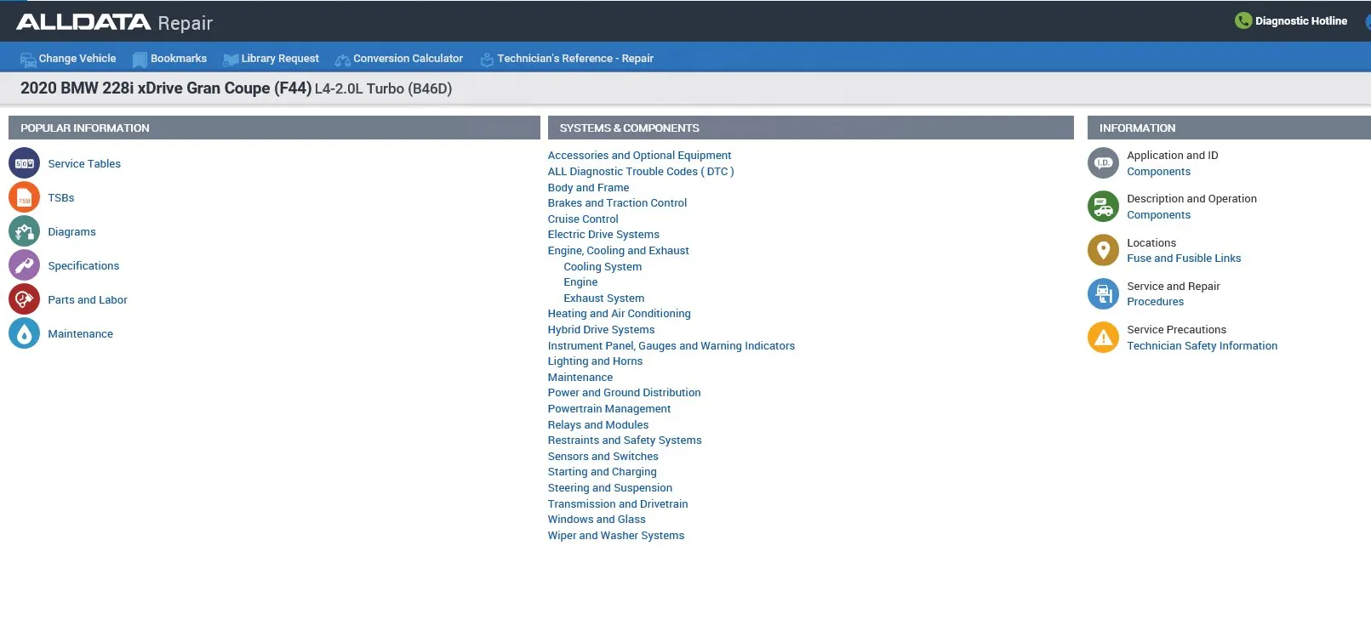Click the Library Request book icon

click(x=231, y=60)
